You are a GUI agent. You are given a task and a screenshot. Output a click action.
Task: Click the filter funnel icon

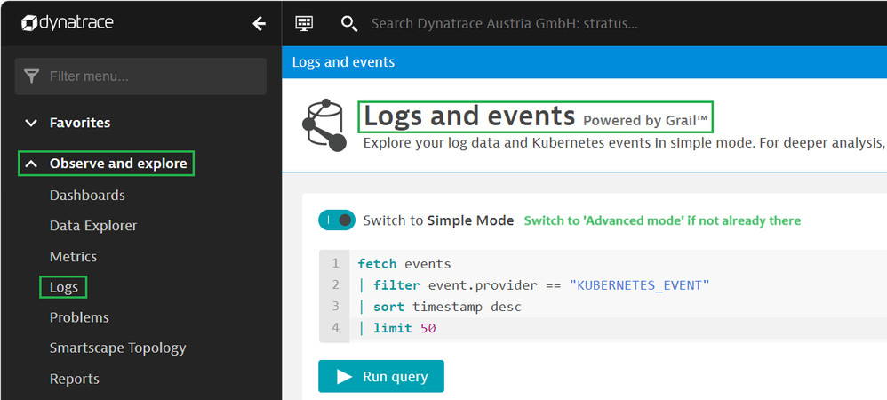pos(32,76)
